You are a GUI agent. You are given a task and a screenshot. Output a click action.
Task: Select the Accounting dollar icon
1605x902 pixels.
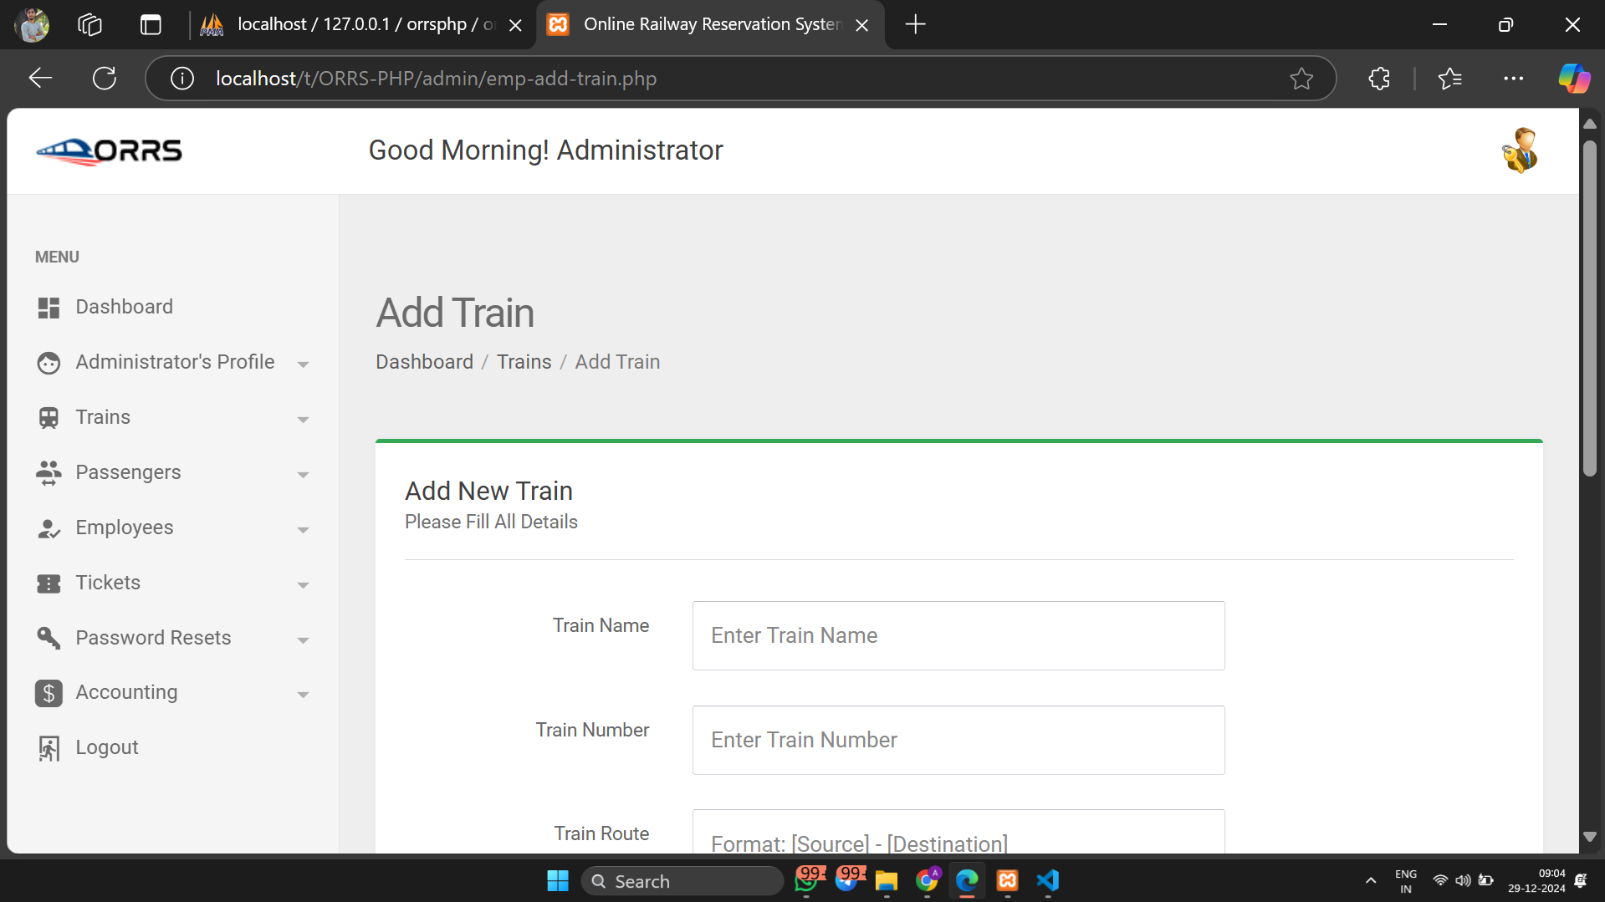tap(49, 693)
